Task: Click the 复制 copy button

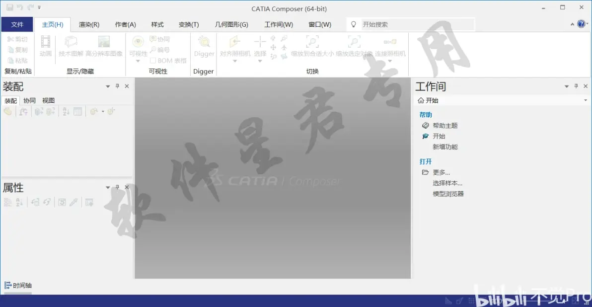Action: [17, 50]
